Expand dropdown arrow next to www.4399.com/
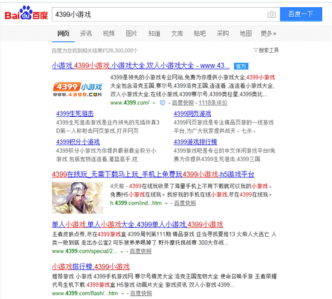332x299 pixels. coord(154,103)
